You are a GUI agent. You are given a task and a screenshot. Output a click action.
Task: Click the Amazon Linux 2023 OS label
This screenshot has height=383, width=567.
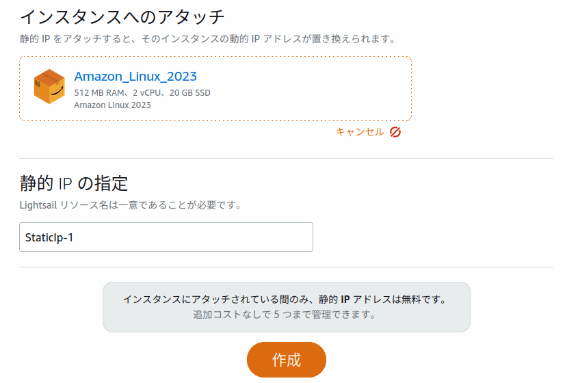[x=112, y=105]
